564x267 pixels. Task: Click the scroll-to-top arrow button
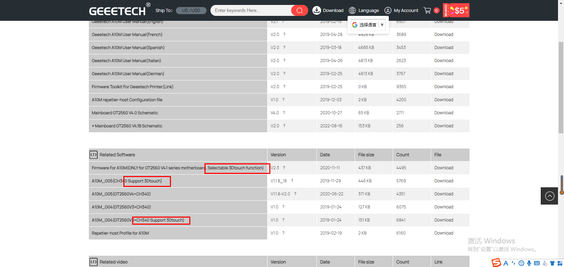click(550, 196)
